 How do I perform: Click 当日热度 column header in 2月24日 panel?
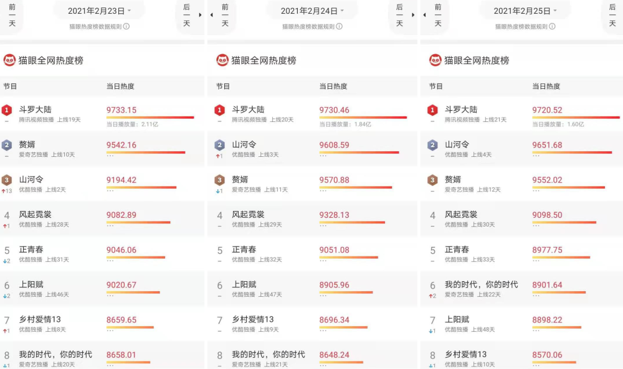point(333,86)
